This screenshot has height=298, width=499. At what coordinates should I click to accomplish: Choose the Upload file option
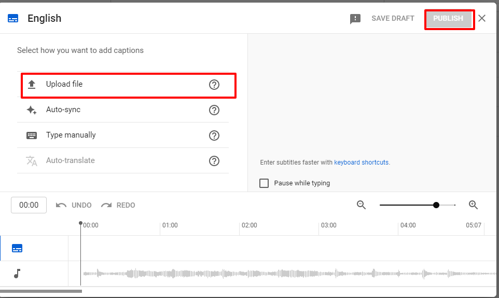pyautogui.click(x=64, y=84)
